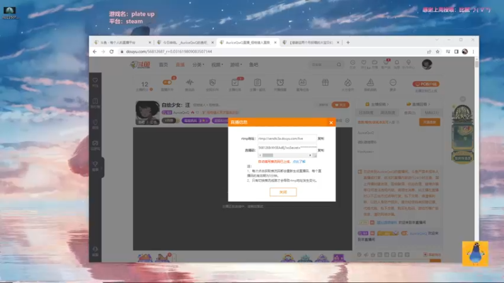
Task: Open the Douyu user avatar in header
Action: (427, 65)
